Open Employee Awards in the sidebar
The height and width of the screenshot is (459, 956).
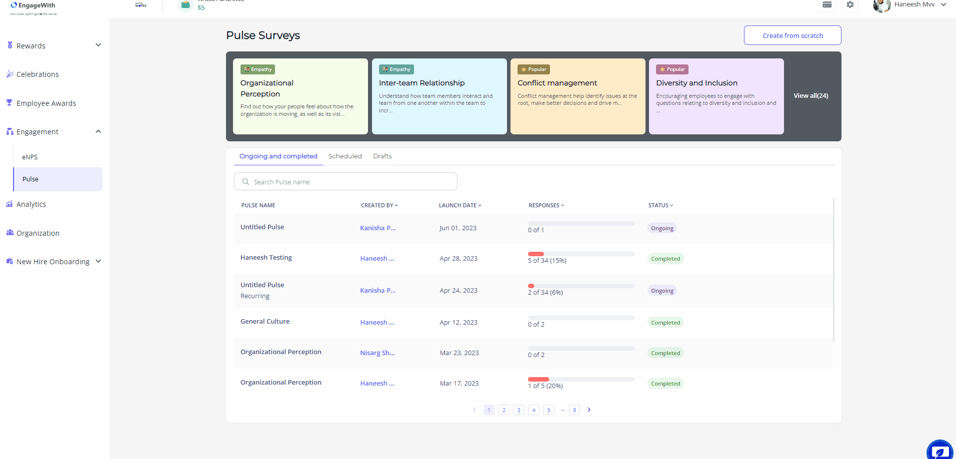(x=46, y=103)
